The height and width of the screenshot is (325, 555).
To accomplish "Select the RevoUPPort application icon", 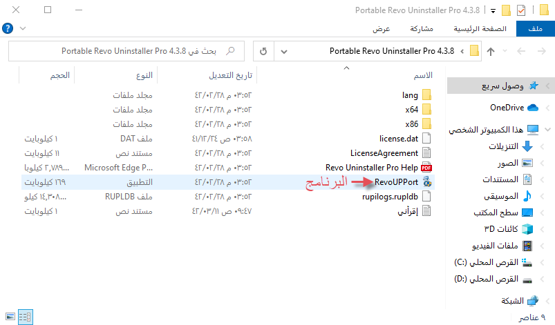I will pos(427,182).
